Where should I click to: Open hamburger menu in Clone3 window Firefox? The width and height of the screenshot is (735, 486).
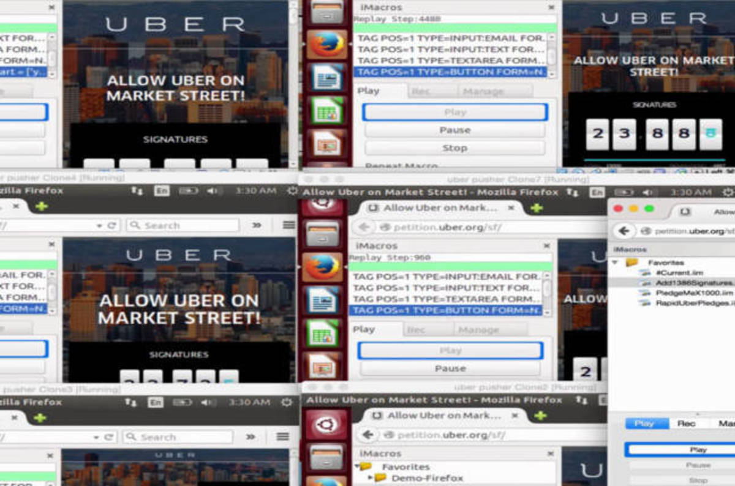coord(282,436)
